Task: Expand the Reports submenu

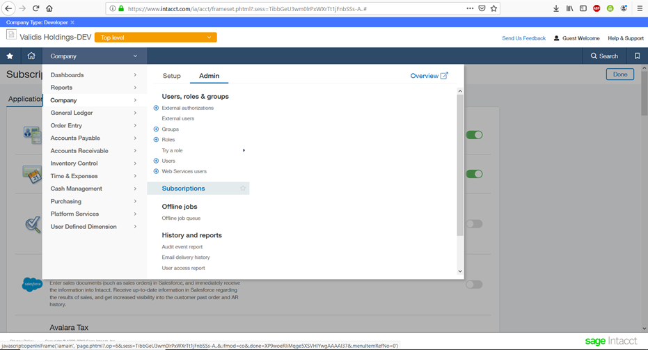Action: tap(135, 88)
